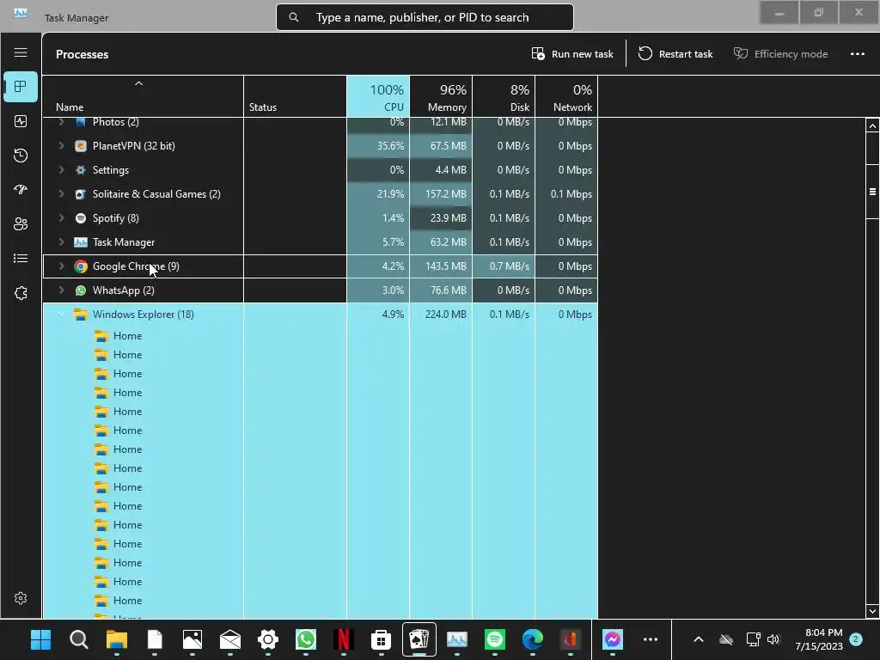Viewport: 880px width, 660px height.
Task: Open Messenger from the taskbar
Action: [x=612, y=639]
